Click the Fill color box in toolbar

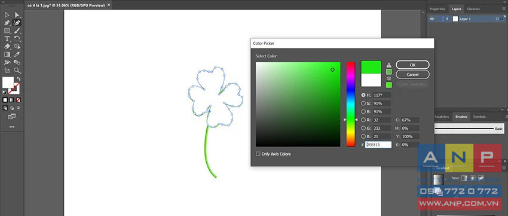click(8, 83)
